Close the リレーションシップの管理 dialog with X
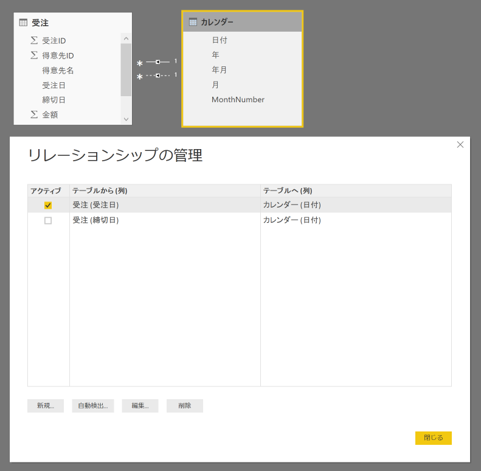Image resolution: width=481 pixels, height=471 pixels. (460, 145)
